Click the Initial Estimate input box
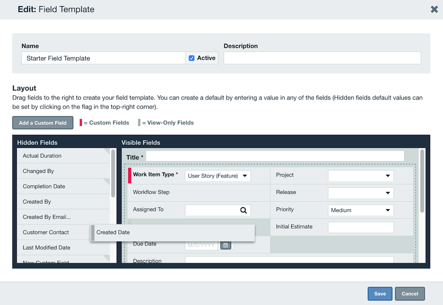 (x=361, y=228)
